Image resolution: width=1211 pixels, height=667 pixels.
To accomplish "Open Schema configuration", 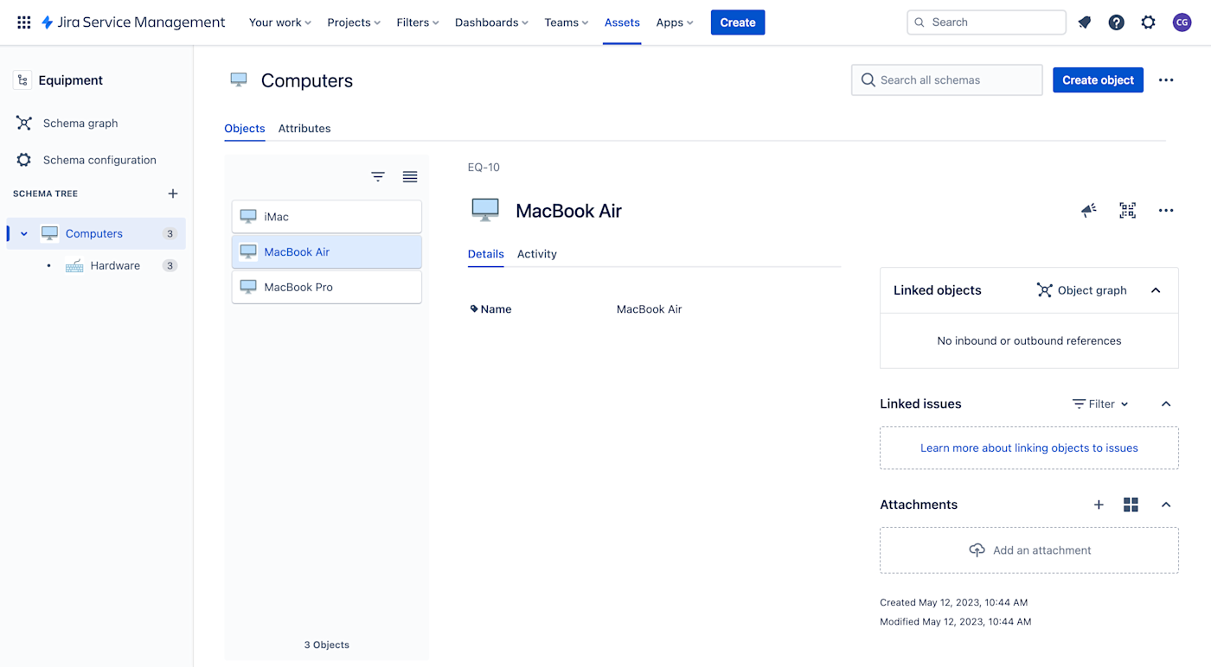I will [x=99, y=160].
